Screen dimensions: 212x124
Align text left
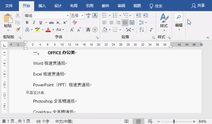point(104,23)
